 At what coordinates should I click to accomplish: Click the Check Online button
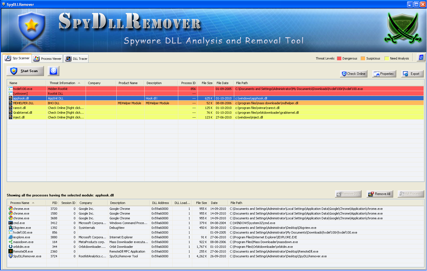(354, 74)
